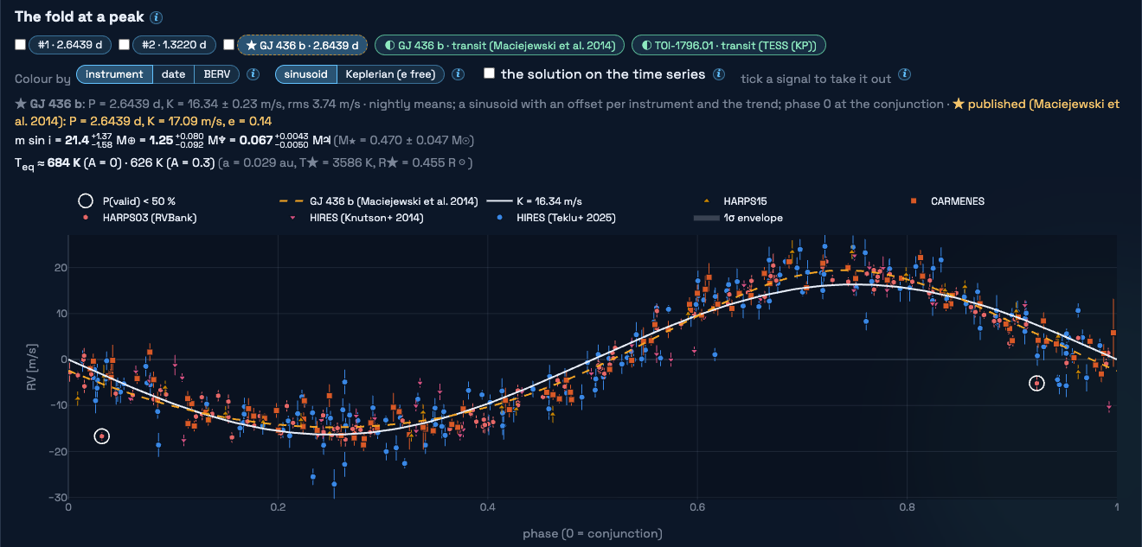Screen dimensions: 1142x547
Task: Select the '★ GJ 436 b · 2.6439 d' chip
Action: tap(303, 44)
